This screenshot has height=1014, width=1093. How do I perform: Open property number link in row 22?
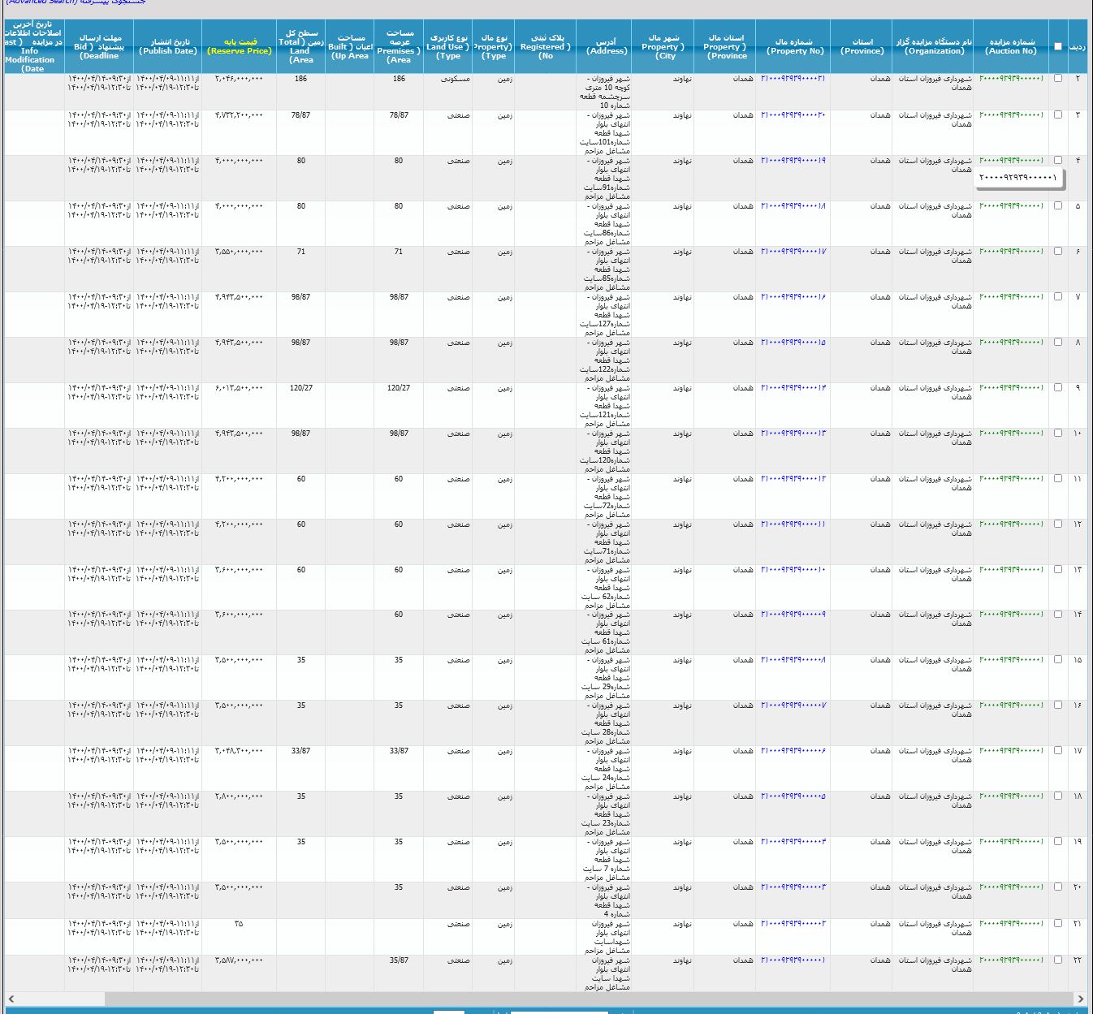[793, 960]
